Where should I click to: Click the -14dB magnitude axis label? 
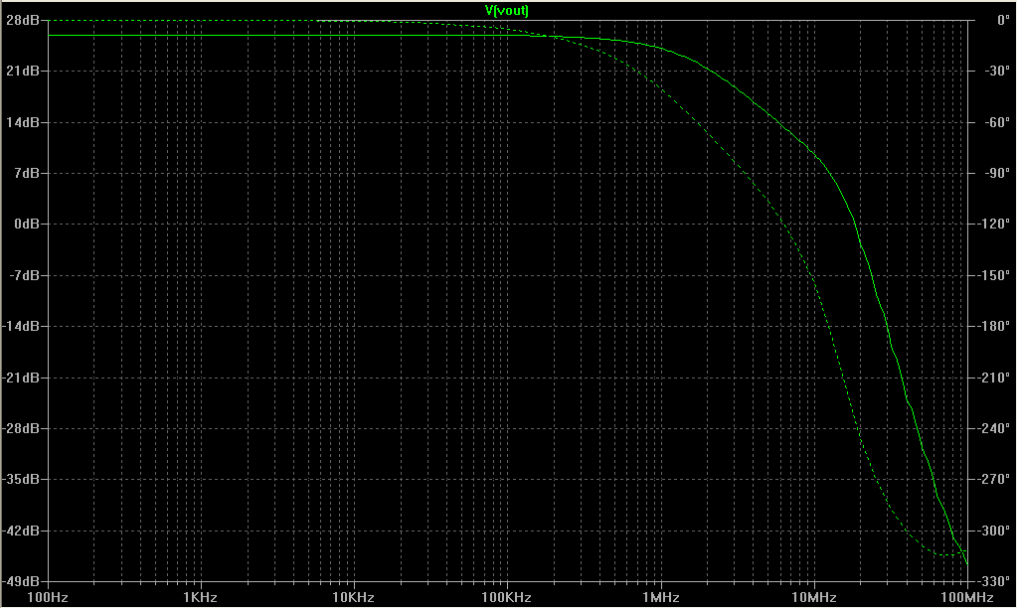[21, 326]
